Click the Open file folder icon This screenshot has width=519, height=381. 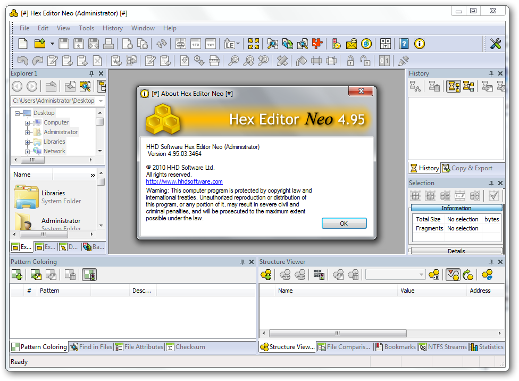pyautogui.click(x=40, y=44)
